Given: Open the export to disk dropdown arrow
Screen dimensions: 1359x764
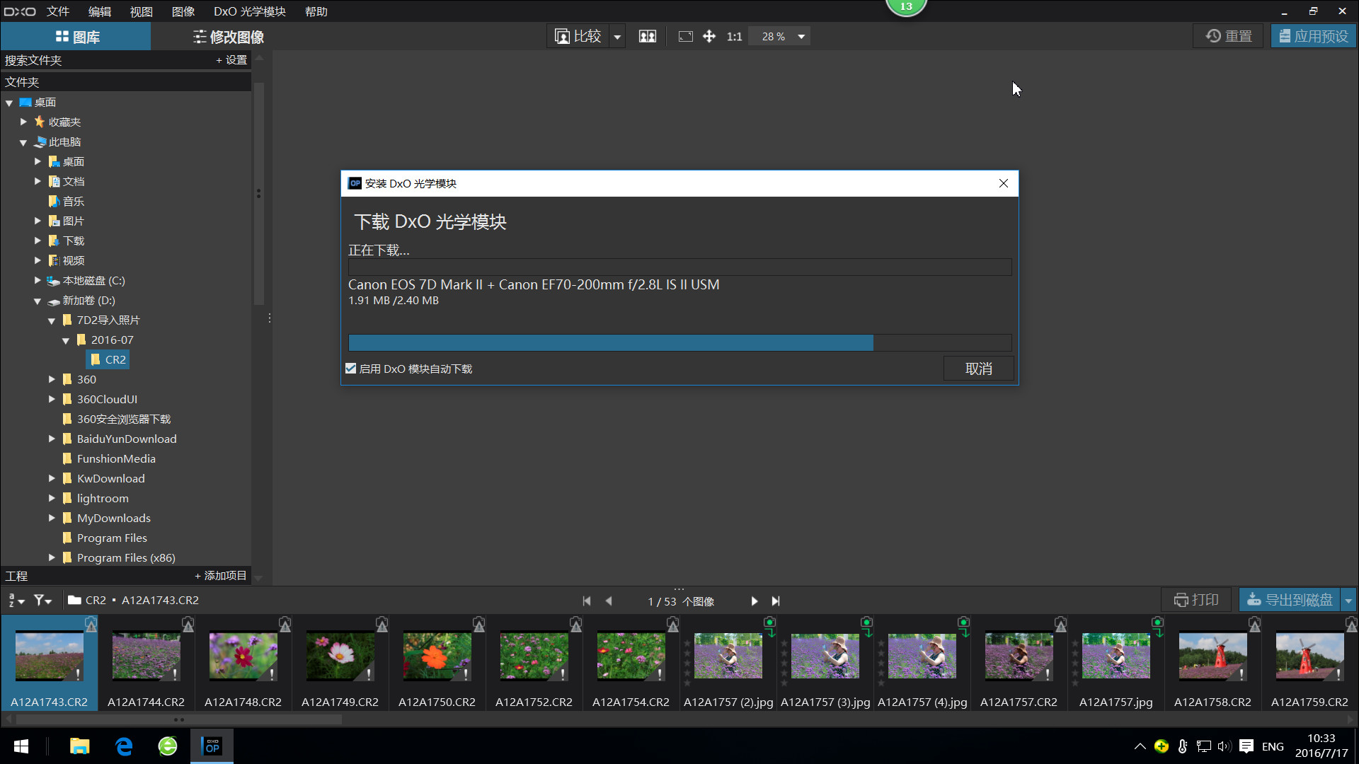Looking at the screenshot, I should coord(1348,601).
